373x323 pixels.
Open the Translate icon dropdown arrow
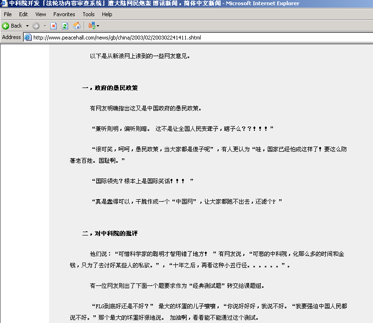pos(98,26)
